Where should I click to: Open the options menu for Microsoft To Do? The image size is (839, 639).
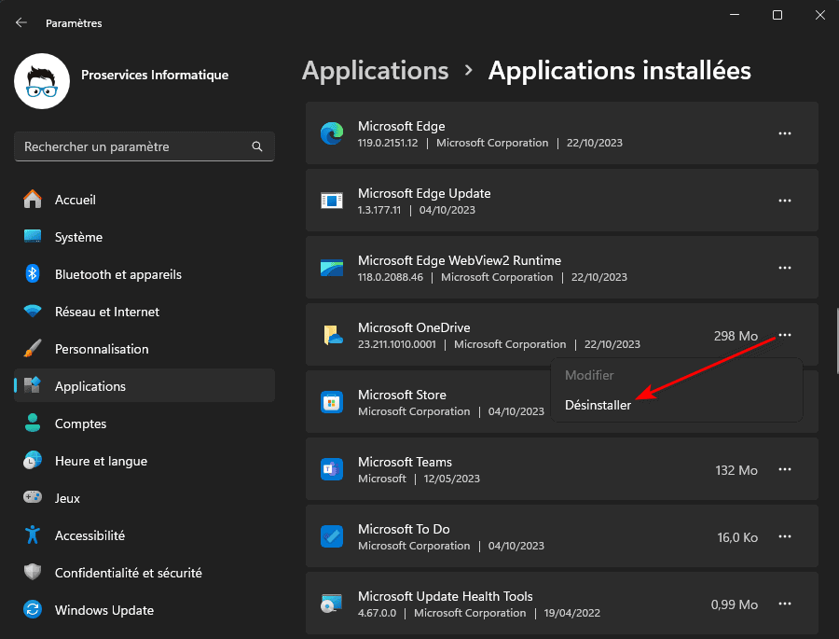(x=784, y=536)
